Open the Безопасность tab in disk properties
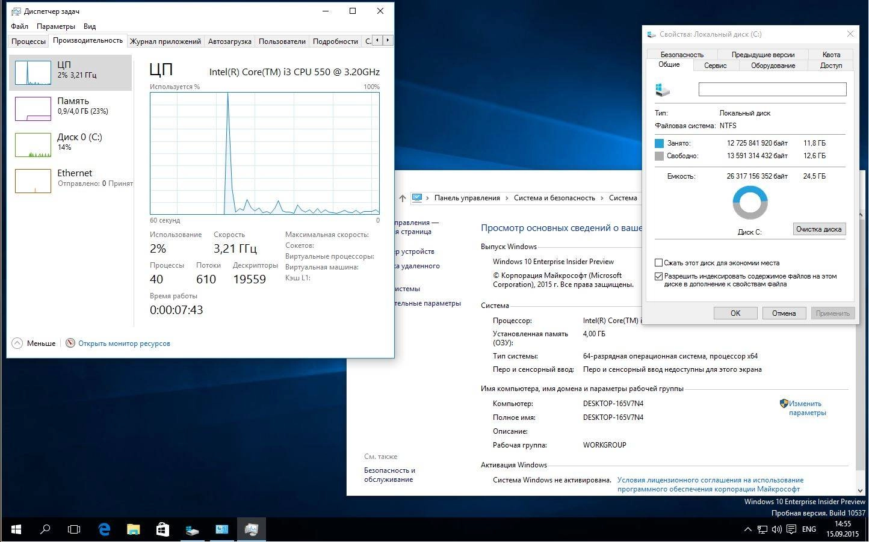 tap(682, 54)
